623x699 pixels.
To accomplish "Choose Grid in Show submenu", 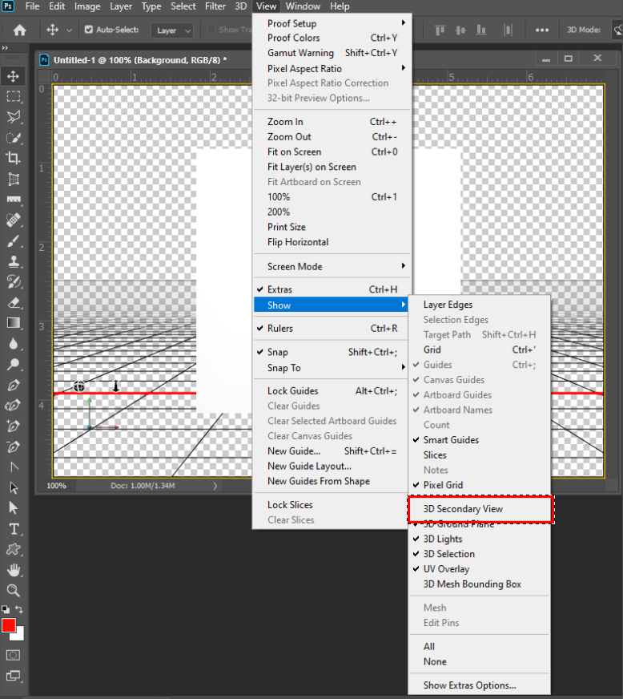I will click(x=479, y=350).
